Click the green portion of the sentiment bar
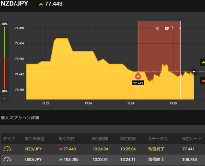Screen dimensions: 205x166 pyautogui.click(x=5, y=42)
